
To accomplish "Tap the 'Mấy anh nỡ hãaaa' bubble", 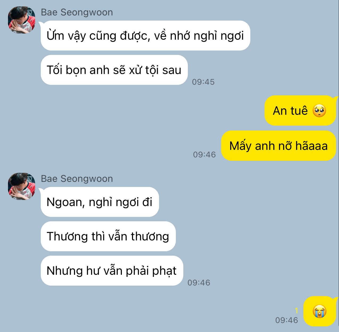I will 279,146.
